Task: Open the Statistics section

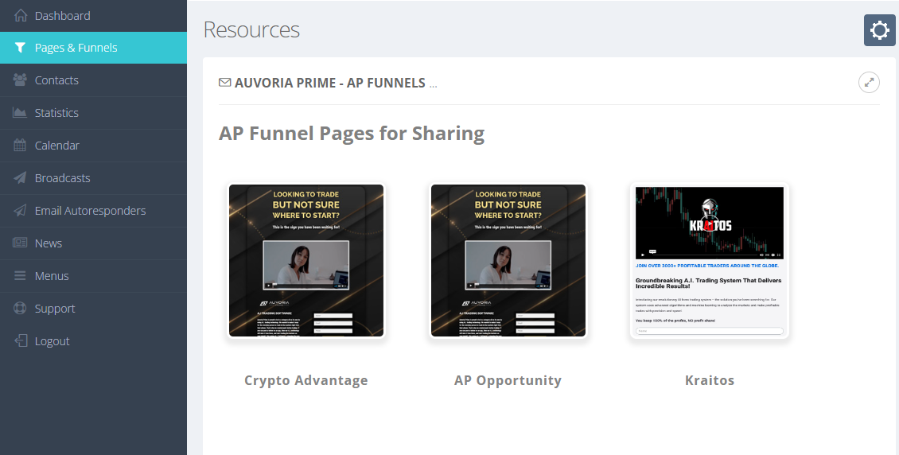Action: click(93, 112)
